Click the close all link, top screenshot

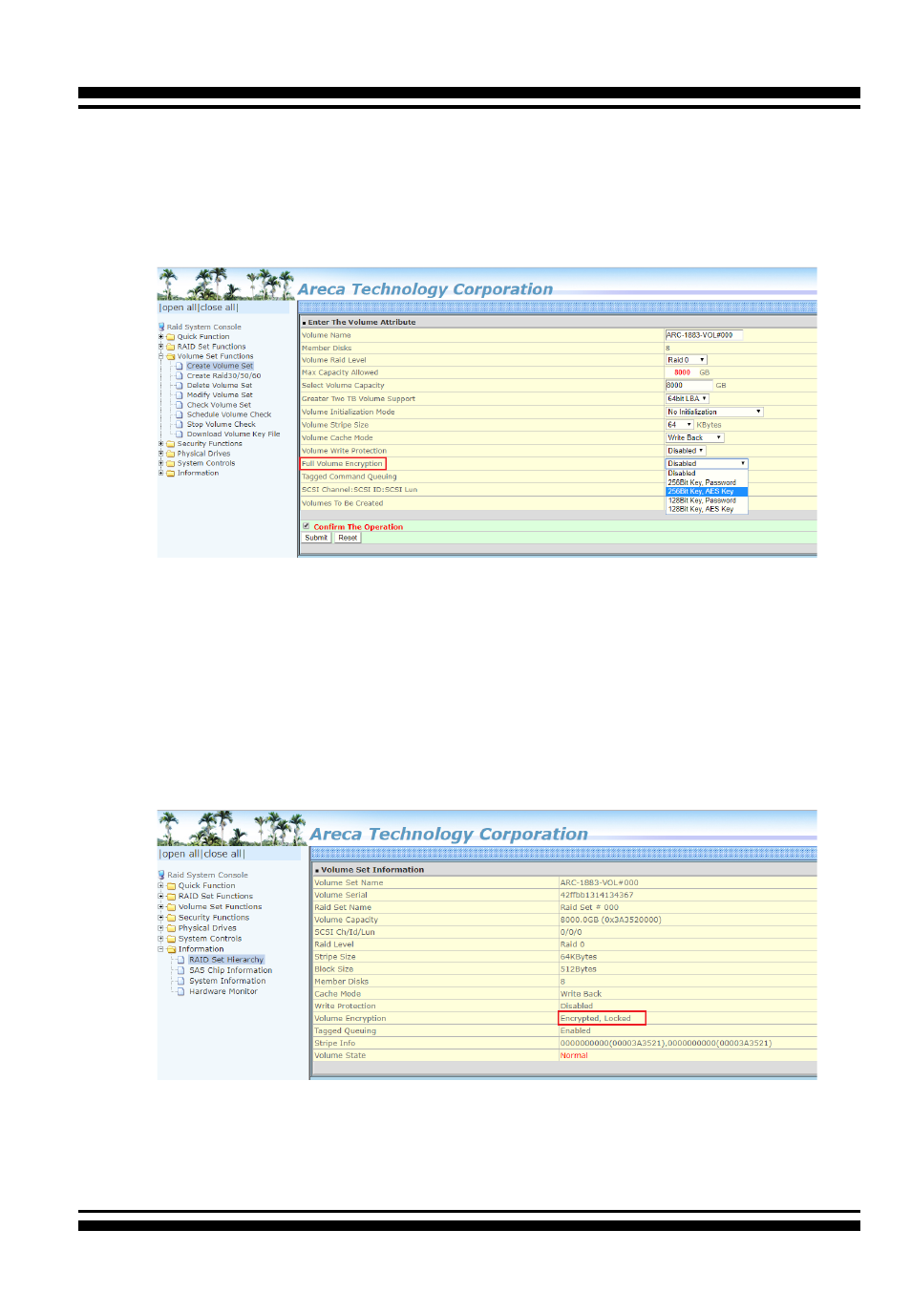(218, 307)
